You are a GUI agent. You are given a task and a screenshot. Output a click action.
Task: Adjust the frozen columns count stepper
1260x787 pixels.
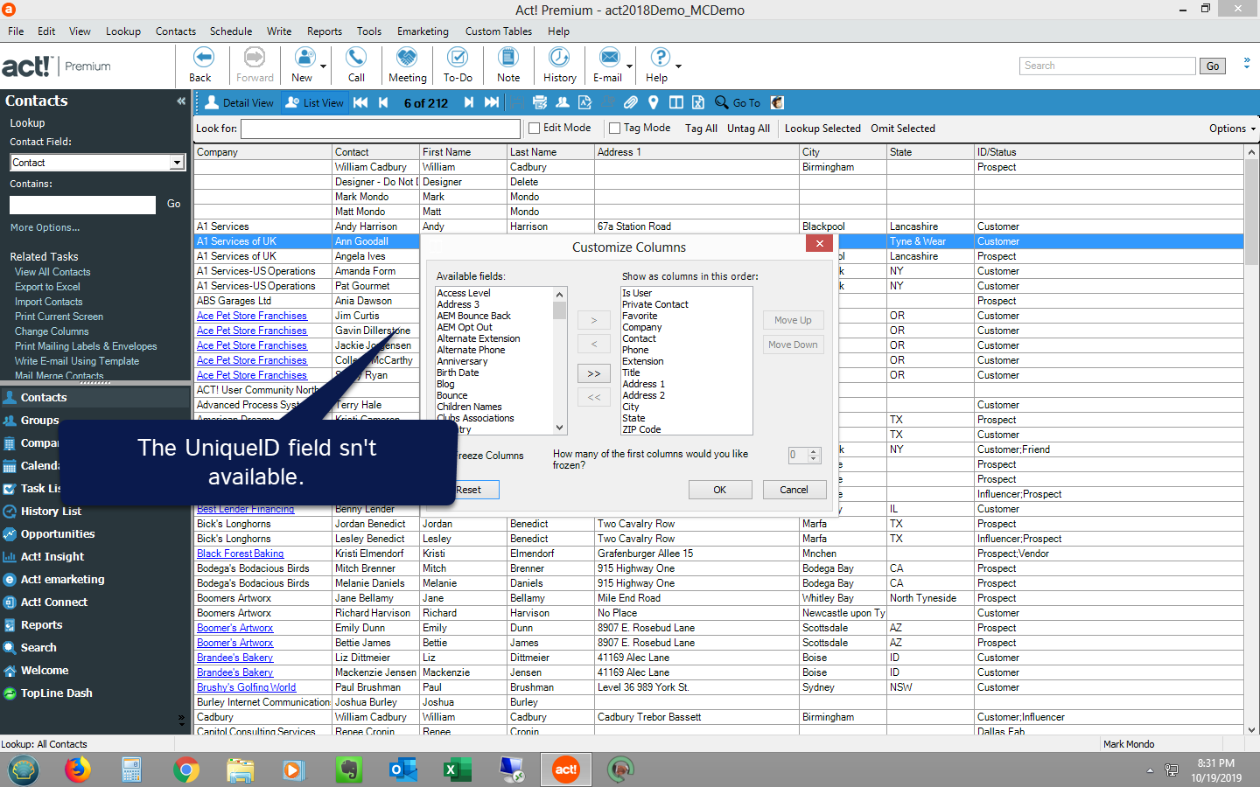point(814,455)
